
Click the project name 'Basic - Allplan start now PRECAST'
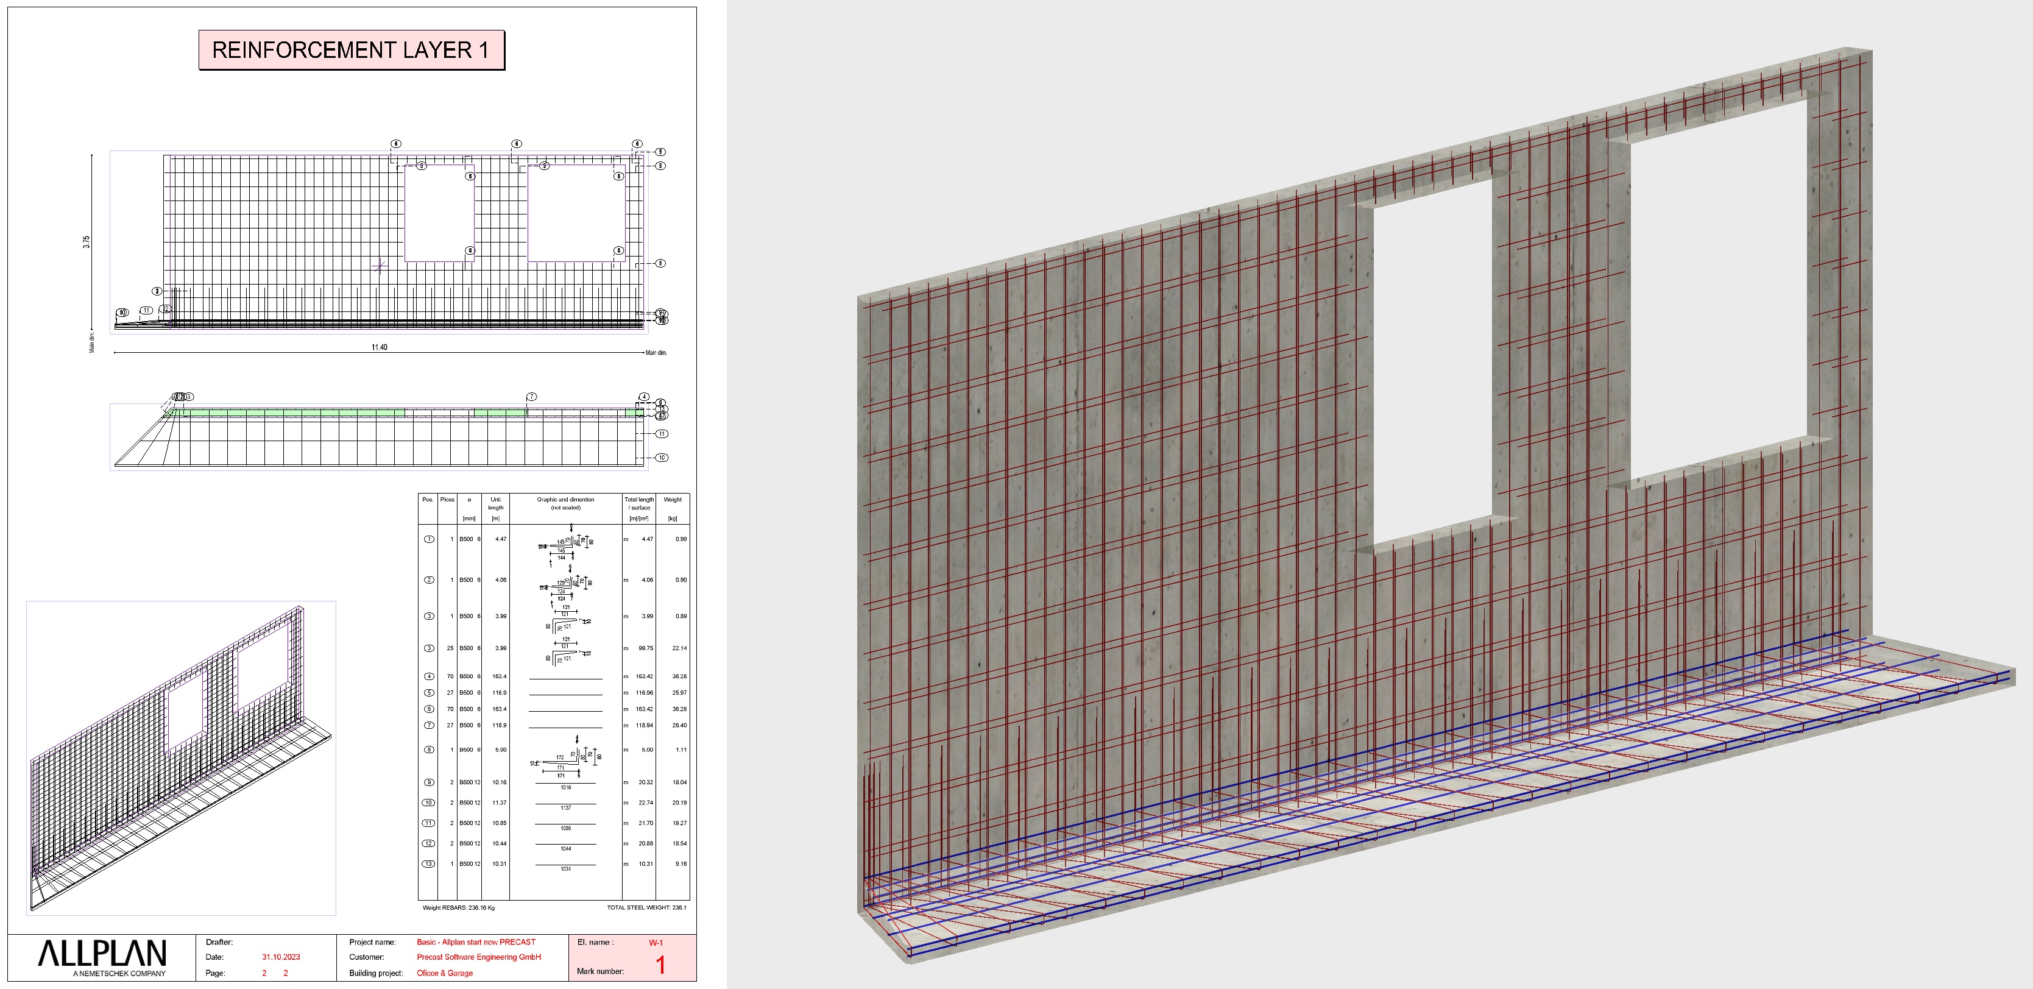[x=476, y=941]
